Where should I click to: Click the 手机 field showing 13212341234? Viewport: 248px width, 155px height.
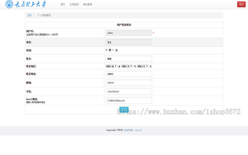(129, 92)
